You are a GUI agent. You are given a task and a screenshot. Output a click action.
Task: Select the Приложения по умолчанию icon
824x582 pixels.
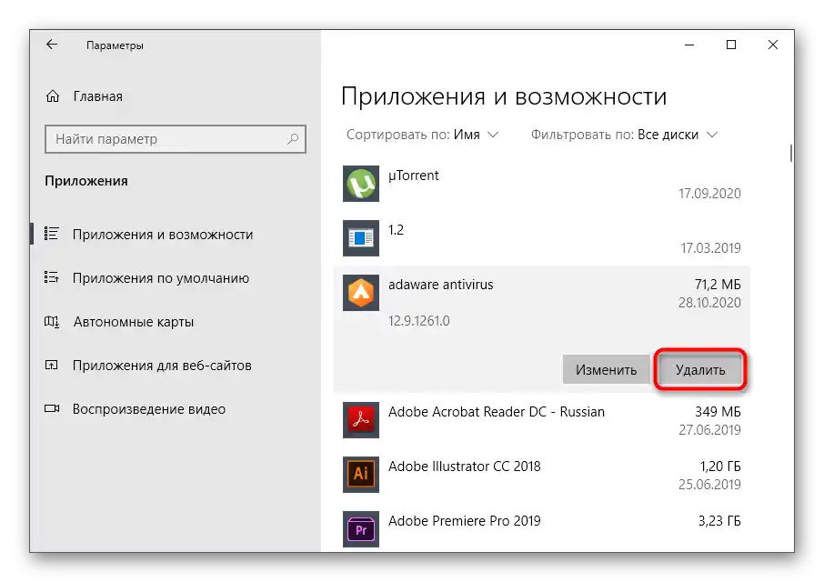click(52, 277)
